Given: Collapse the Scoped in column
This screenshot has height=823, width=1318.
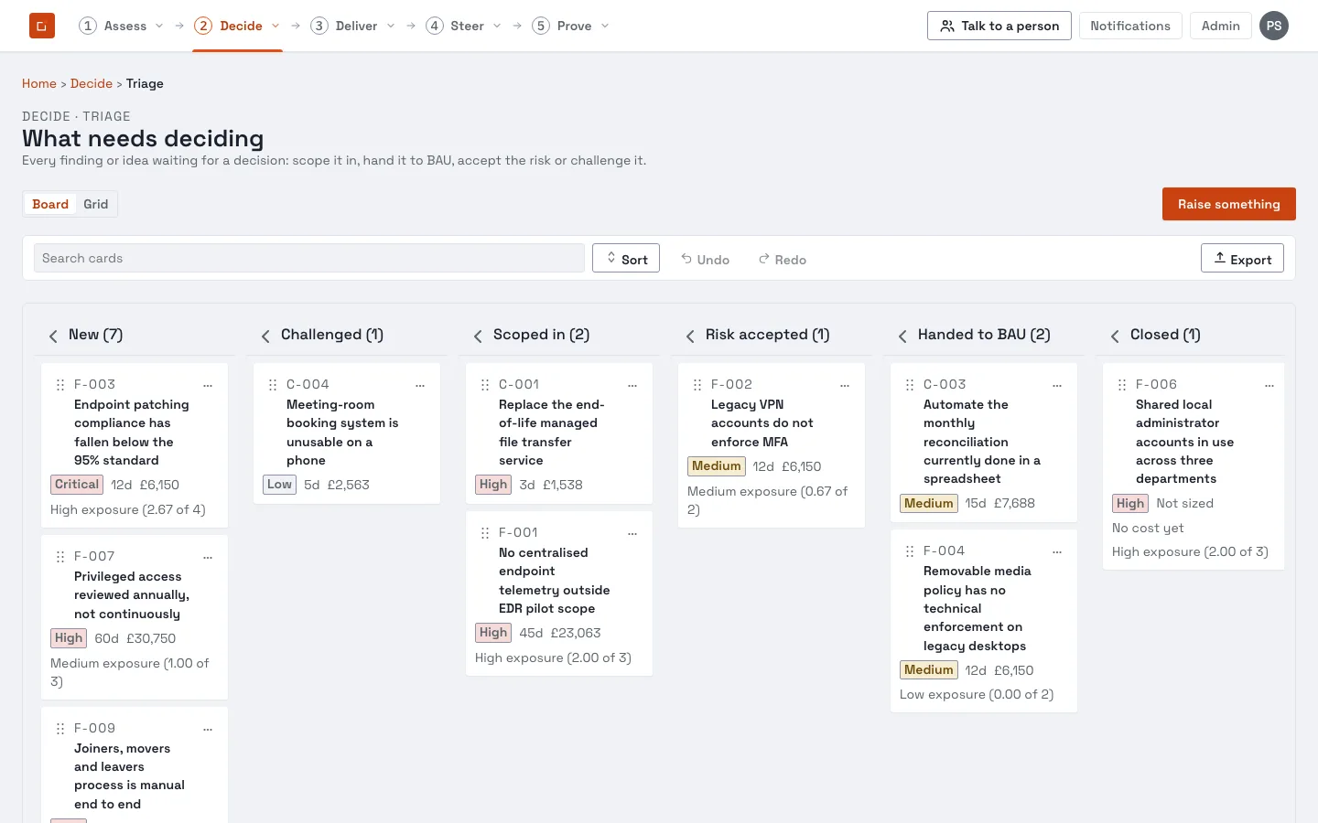Looking at the screenshot, I should [x=478, y=336].
